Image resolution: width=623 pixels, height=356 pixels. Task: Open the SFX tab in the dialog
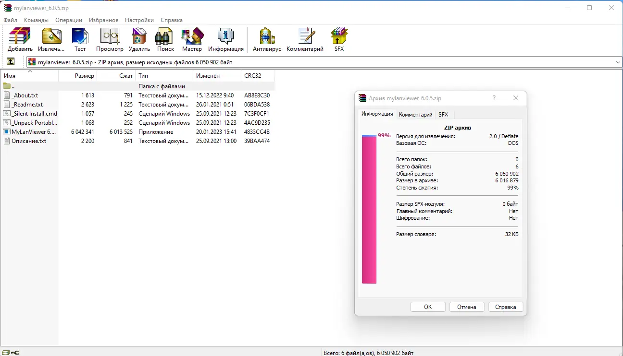click(x=443, y=115)
